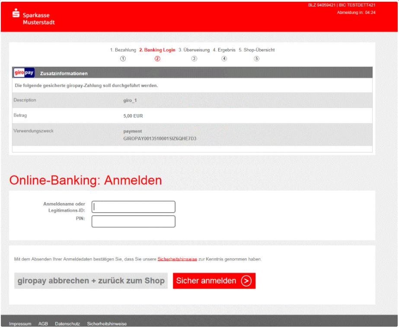This screenshot has height=328, width=399.
Task: Click the giropay logo badge
Action: (24, 73)
